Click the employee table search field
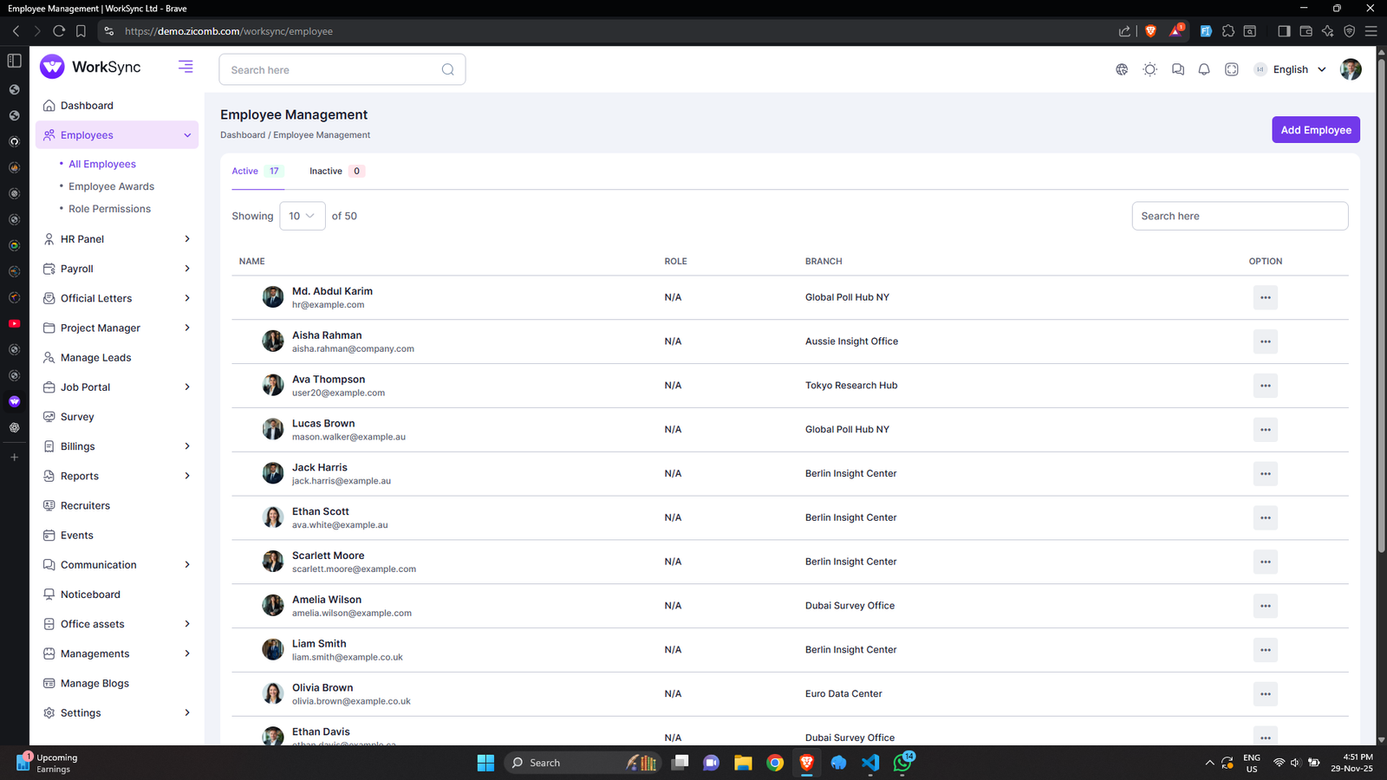Screen dimensions: 1387x780 (1239, 216)
